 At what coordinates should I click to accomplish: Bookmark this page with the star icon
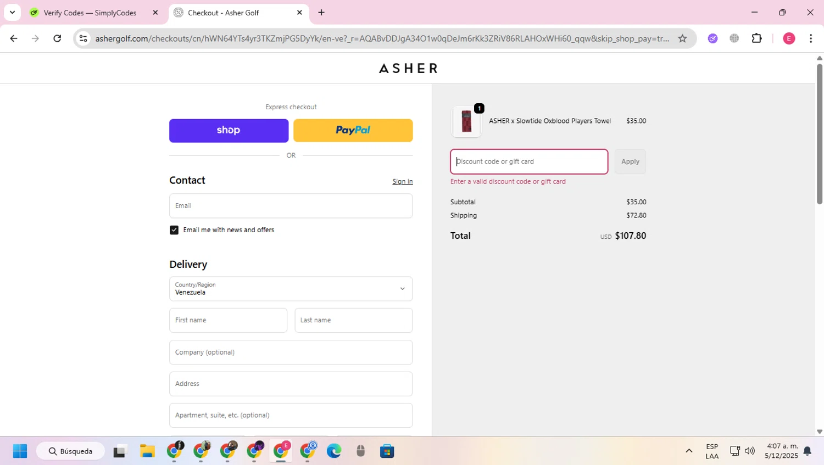tap(682, 38)
